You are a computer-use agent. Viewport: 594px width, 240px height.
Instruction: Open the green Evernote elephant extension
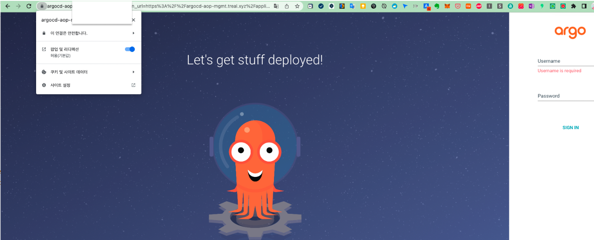pos(437,6)
